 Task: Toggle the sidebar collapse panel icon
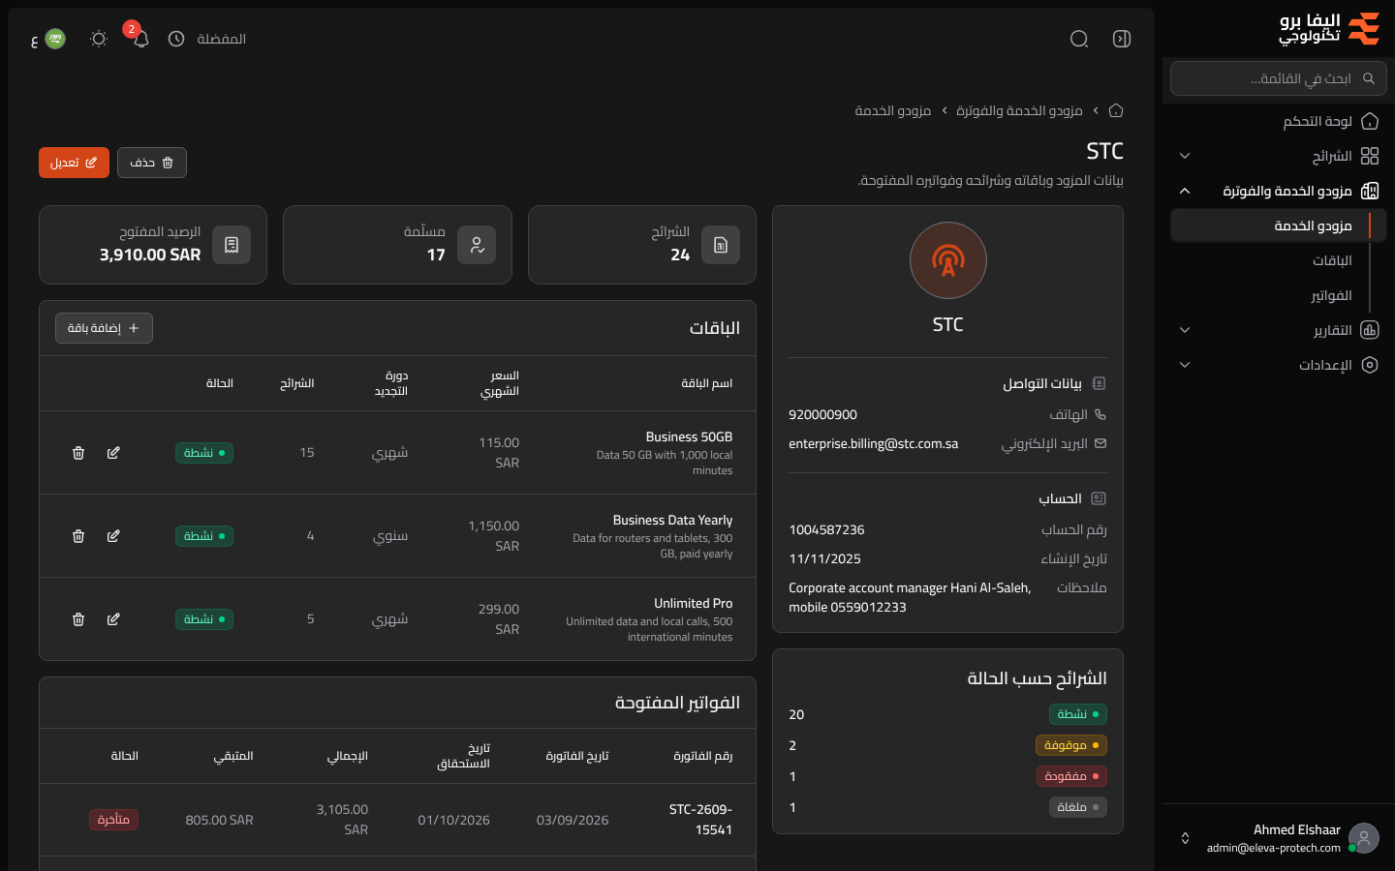tap(1122, 39)
